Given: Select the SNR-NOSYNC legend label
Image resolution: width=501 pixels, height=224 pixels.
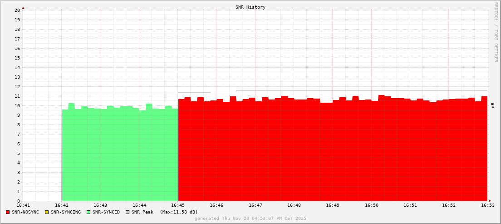Looking at the screenshot, I should click(25, 212).
